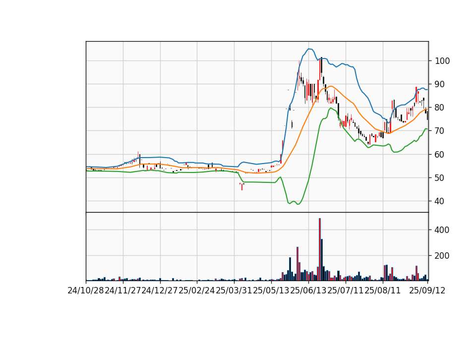This screenshot has height=342, width=476.
Task: Click the price axis label 40
Action: [x=440, y=201]
